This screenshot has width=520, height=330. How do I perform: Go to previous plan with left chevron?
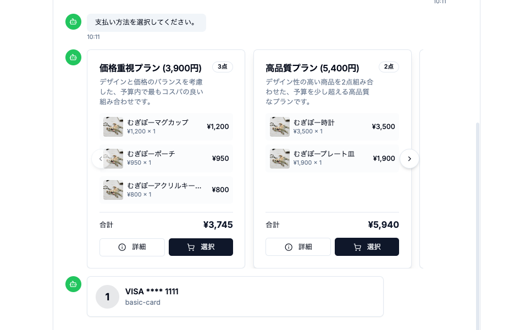(99, 159)
